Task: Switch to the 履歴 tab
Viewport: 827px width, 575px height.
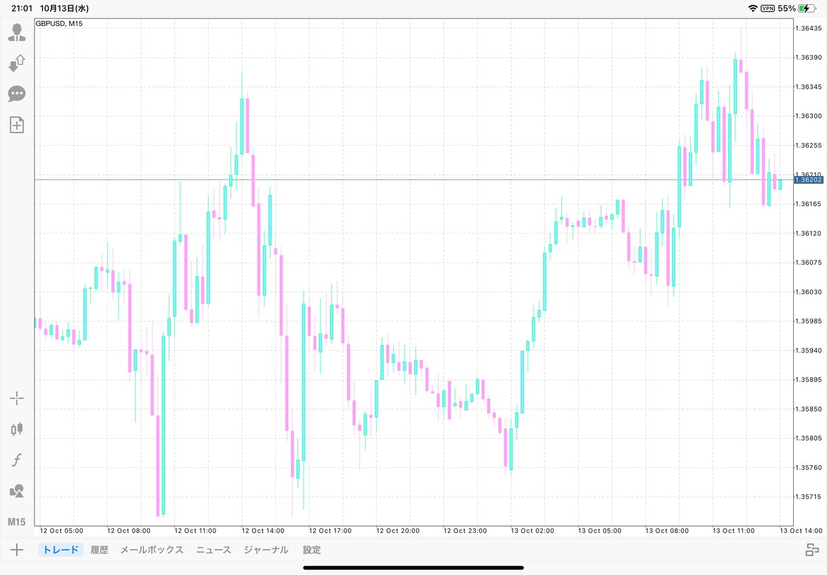Action: point(100,550)
